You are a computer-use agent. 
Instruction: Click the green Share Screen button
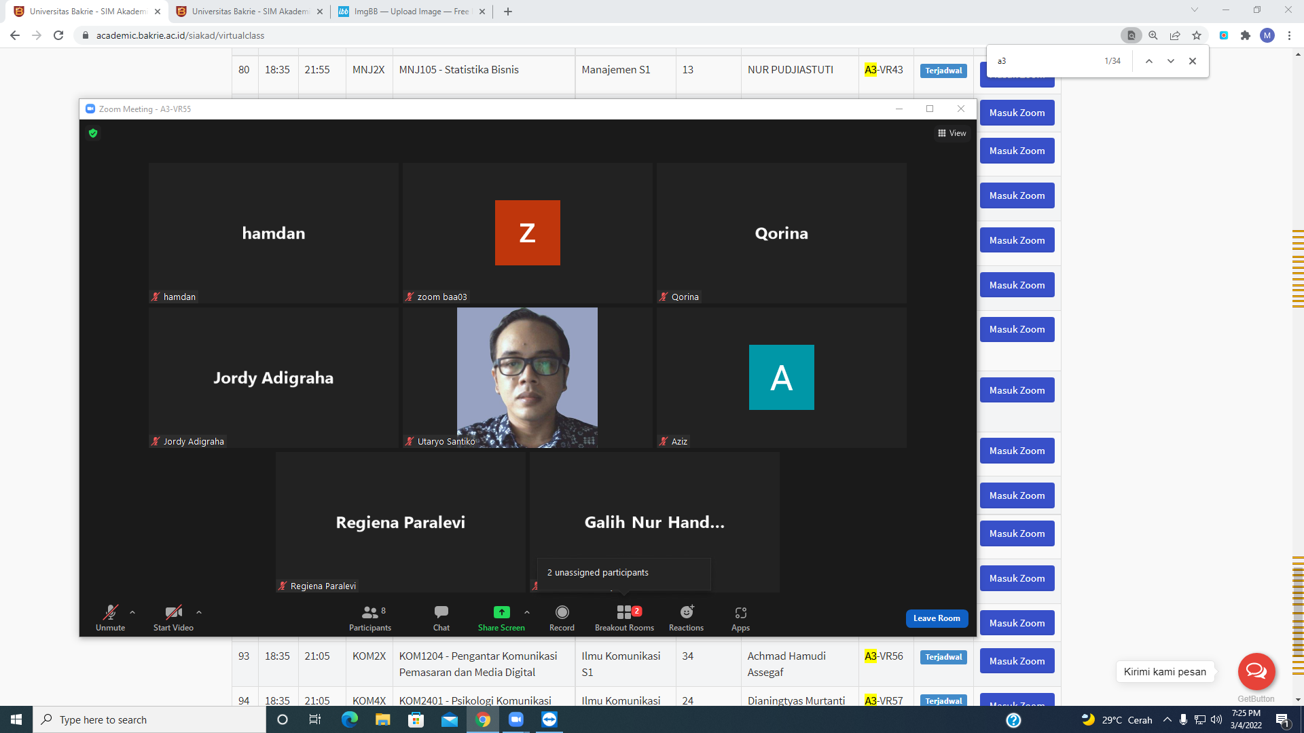(x=501, y=618)
